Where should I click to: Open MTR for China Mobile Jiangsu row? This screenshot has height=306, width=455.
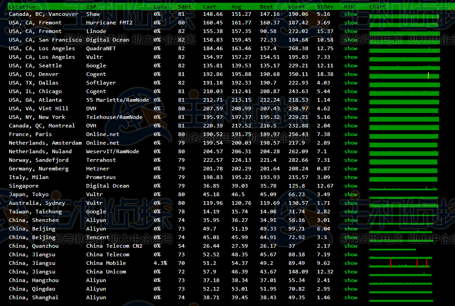click(351, 263)
